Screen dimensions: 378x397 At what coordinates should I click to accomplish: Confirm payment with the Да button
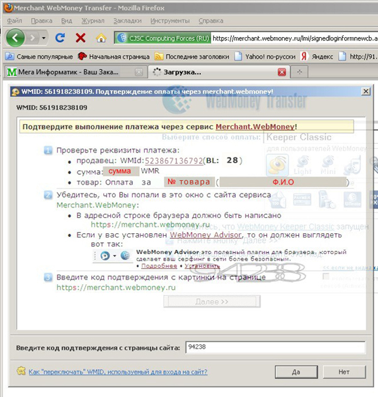pos(296,372)
